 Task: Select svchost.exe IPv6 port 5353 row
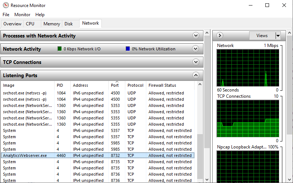(98, 105)
